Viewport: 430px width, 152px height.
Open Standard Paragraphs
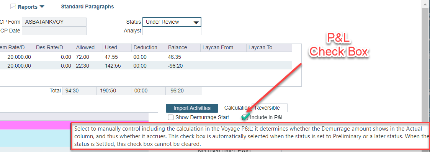pyautogui.click(x=87, y=6)
